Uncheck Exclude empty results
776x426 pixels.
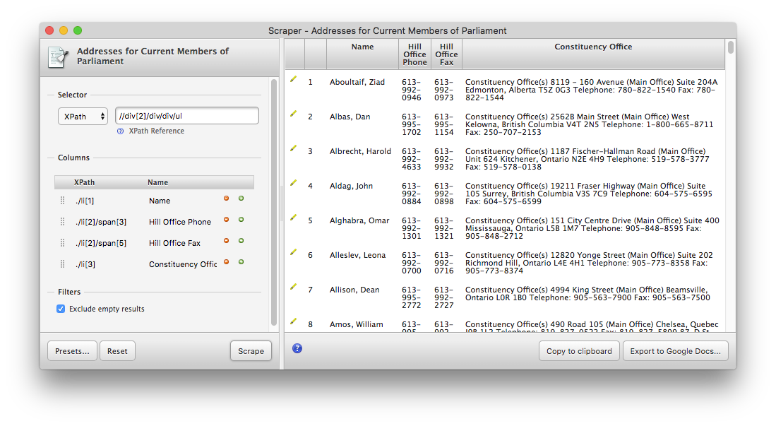(60, 308)
